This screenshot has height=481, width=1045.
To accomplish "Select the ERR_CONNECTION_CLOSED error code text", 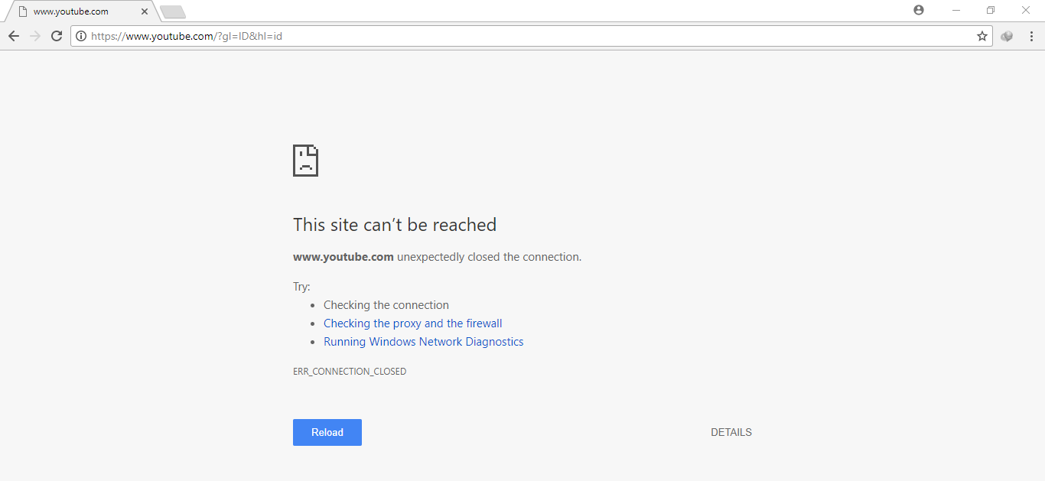I will pyautogui.click(x=350, y=372).
